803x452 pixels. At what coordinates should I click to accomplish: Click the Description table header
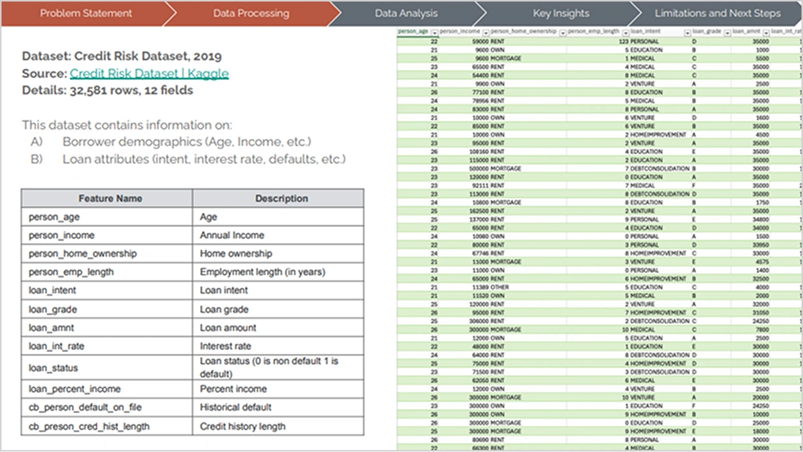278,198
